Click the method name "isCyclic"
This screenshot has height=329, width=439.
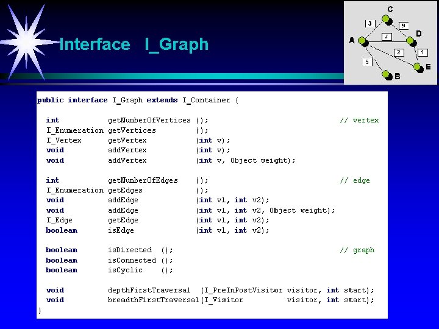pyautogui.click(x=125, y=271)
